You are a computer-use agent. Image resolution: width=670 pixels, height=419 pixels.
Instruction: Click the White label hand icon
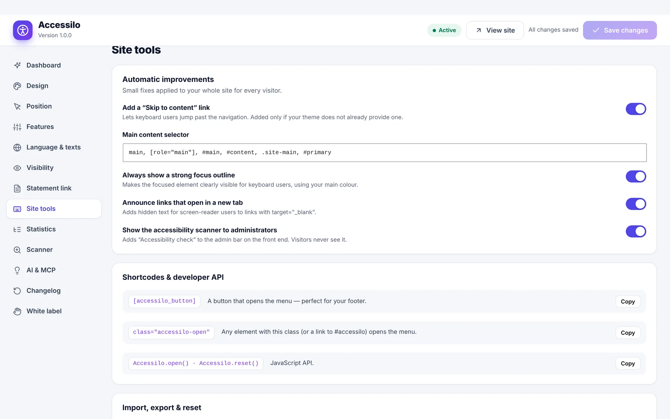(17, 311)
